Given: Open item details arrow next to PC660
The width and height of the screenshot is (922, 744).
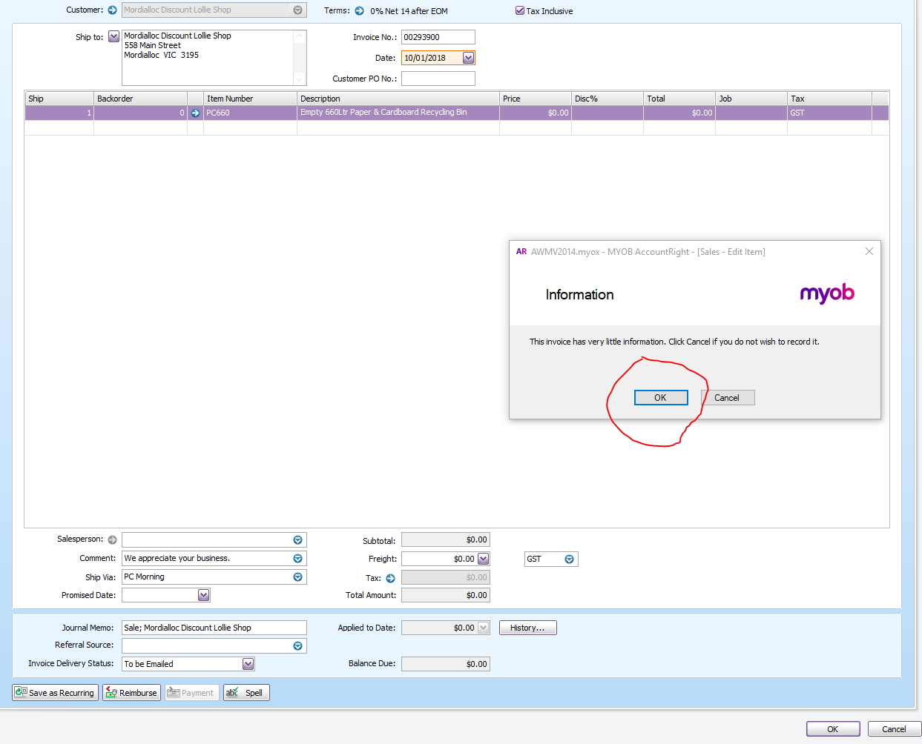Looking at the screenshot, I should (x=196, y=113).
